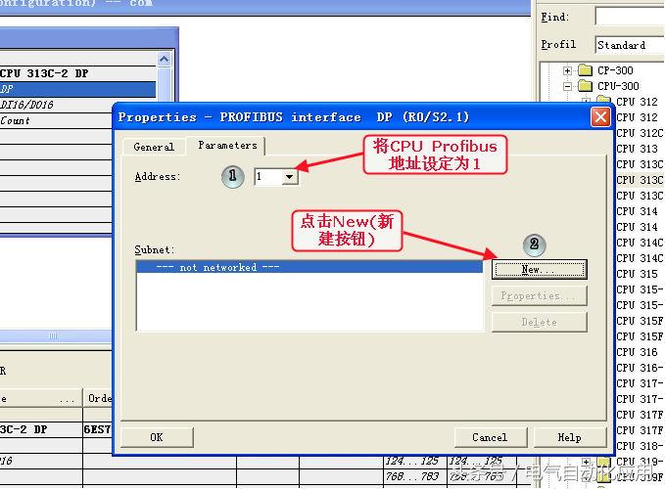Expand the CPU 319 folder node
This screenshot has height=489, width=665.
click(x=587, y=462)
